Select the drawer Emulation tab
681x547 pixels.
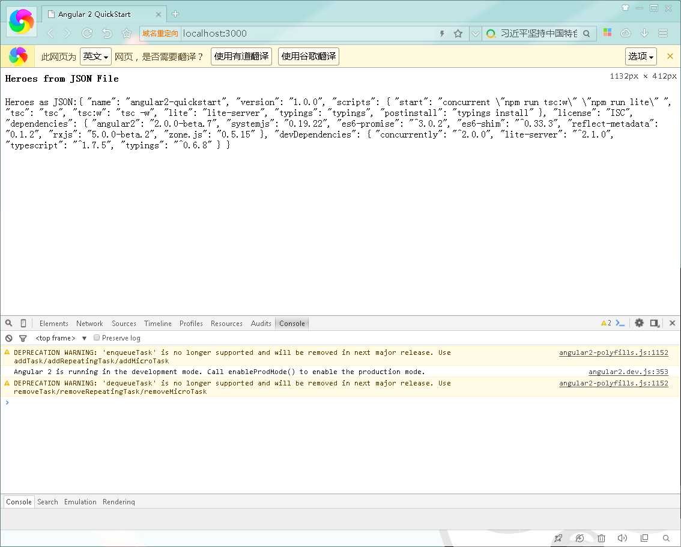tap(80, 502)
